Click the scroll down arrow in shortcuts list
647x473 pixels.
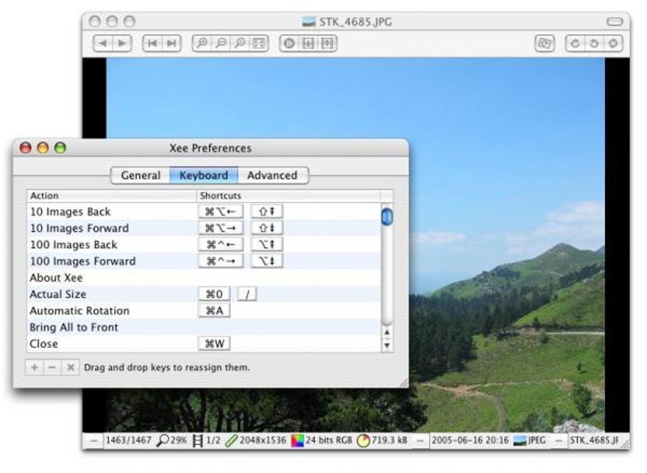point(387,345)
